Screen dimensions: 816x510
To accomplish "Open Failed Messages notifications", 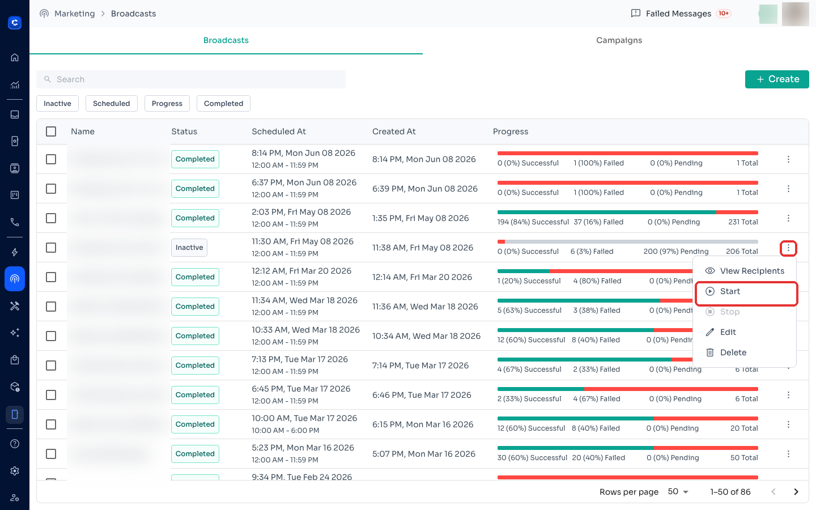I will 681,14.
